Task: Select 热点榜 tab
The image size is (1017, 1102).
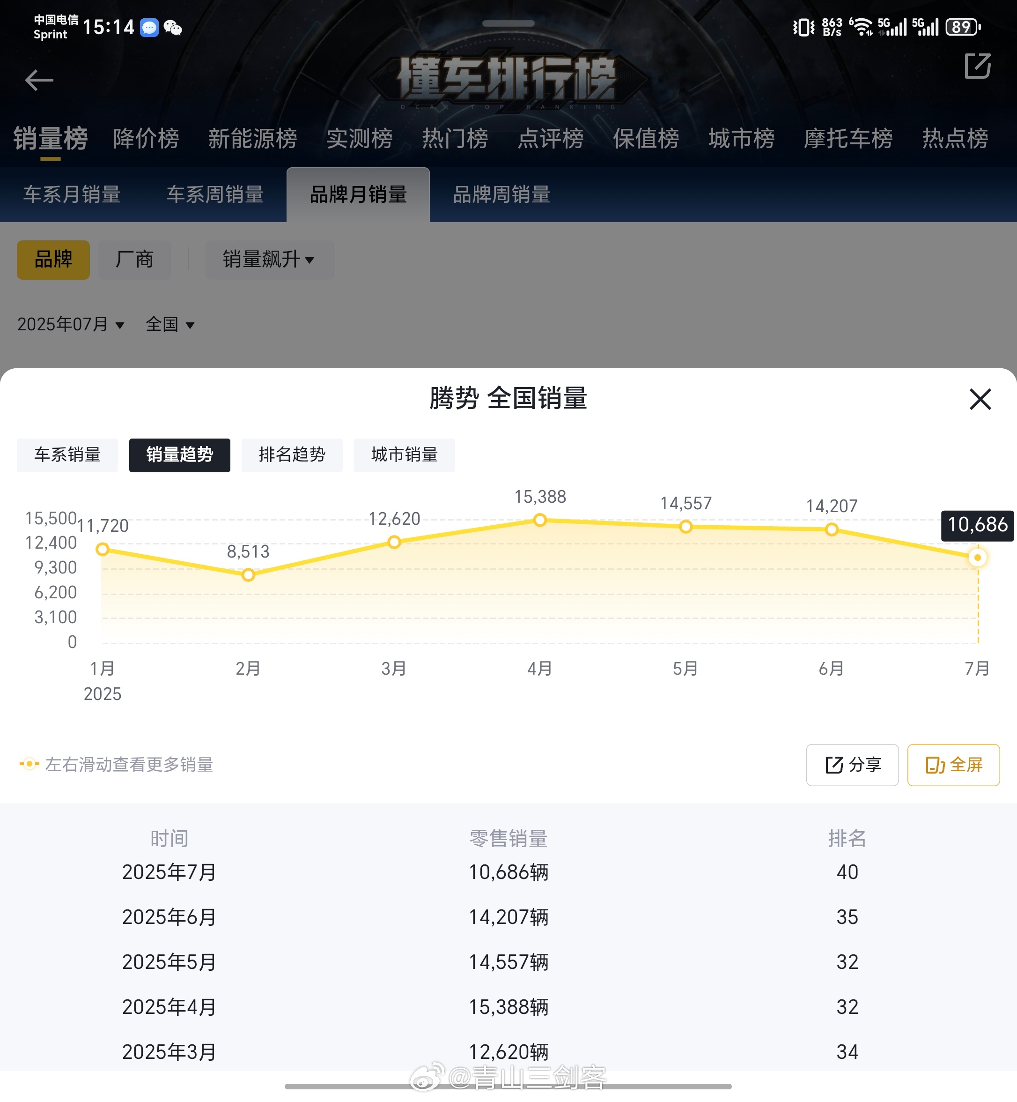Action: click(955, 138)
